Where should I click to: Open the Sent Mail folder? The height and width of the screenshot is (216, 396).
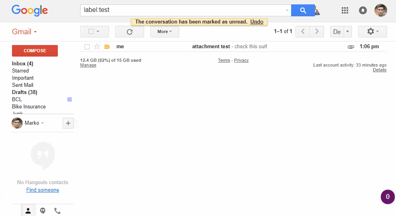23,85
